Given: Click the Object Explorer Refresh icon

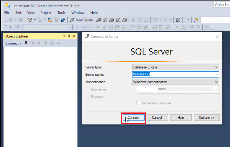Looking at the screenshot, I should pos(52,43).
